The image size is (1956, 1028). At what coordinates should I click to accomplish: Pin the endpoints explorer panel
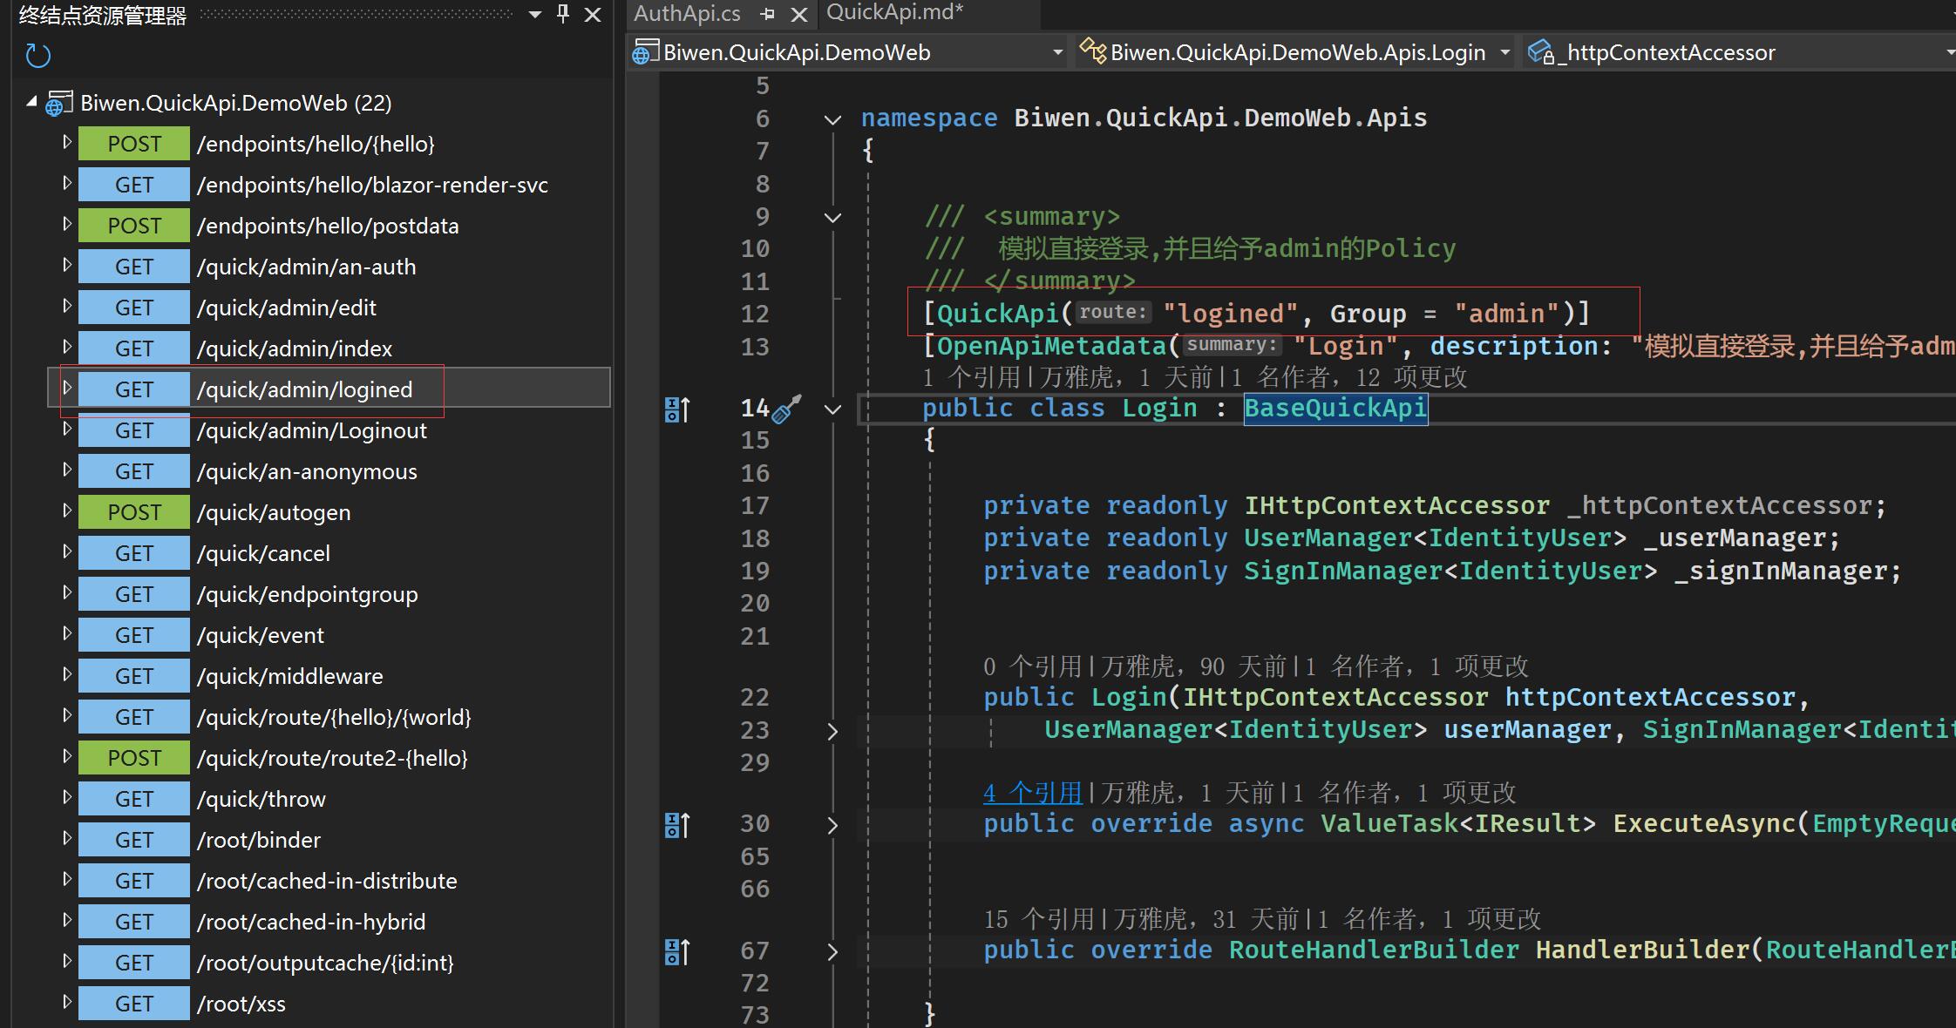point(563,14)
